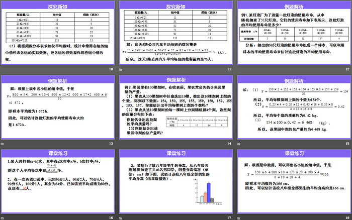Click the slide number 14 label

[x=229, y=144]
